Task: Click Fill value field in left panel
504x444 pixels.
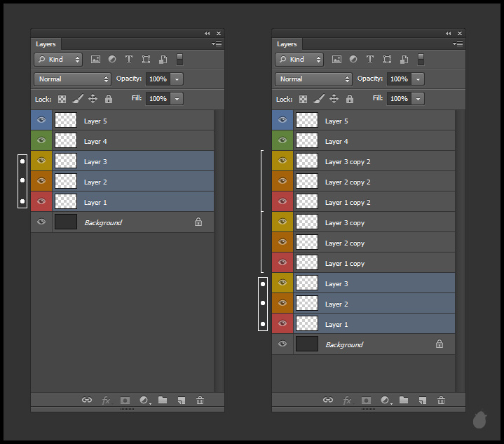Action: coord(158,99)
